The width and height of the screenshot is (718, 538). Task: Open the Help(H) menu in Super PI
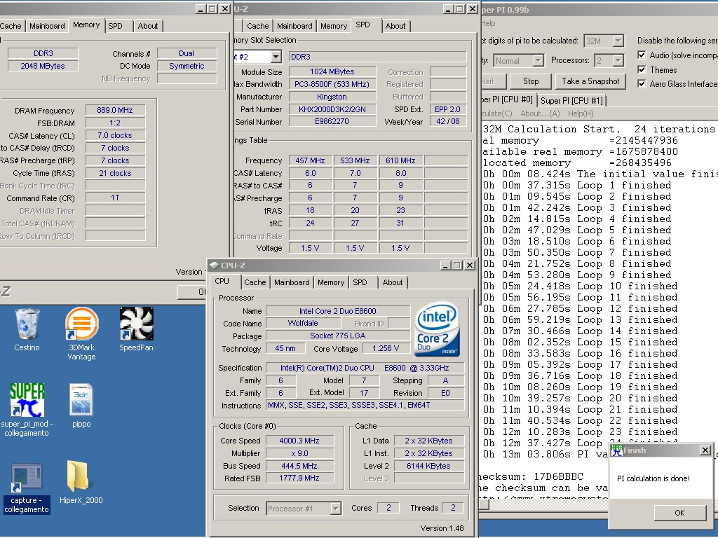(581, 113)
